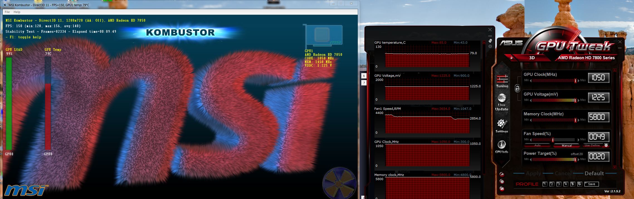The height and width of the screenshot is (199, 634).
Task: Click the Fan Speed value field showing 0049
Action: (x=599, y=137)
